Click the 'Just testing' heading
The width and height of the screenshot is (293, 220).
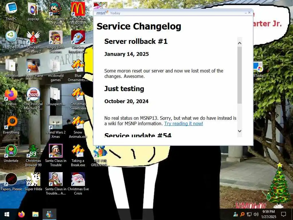(x=124, y=89)
